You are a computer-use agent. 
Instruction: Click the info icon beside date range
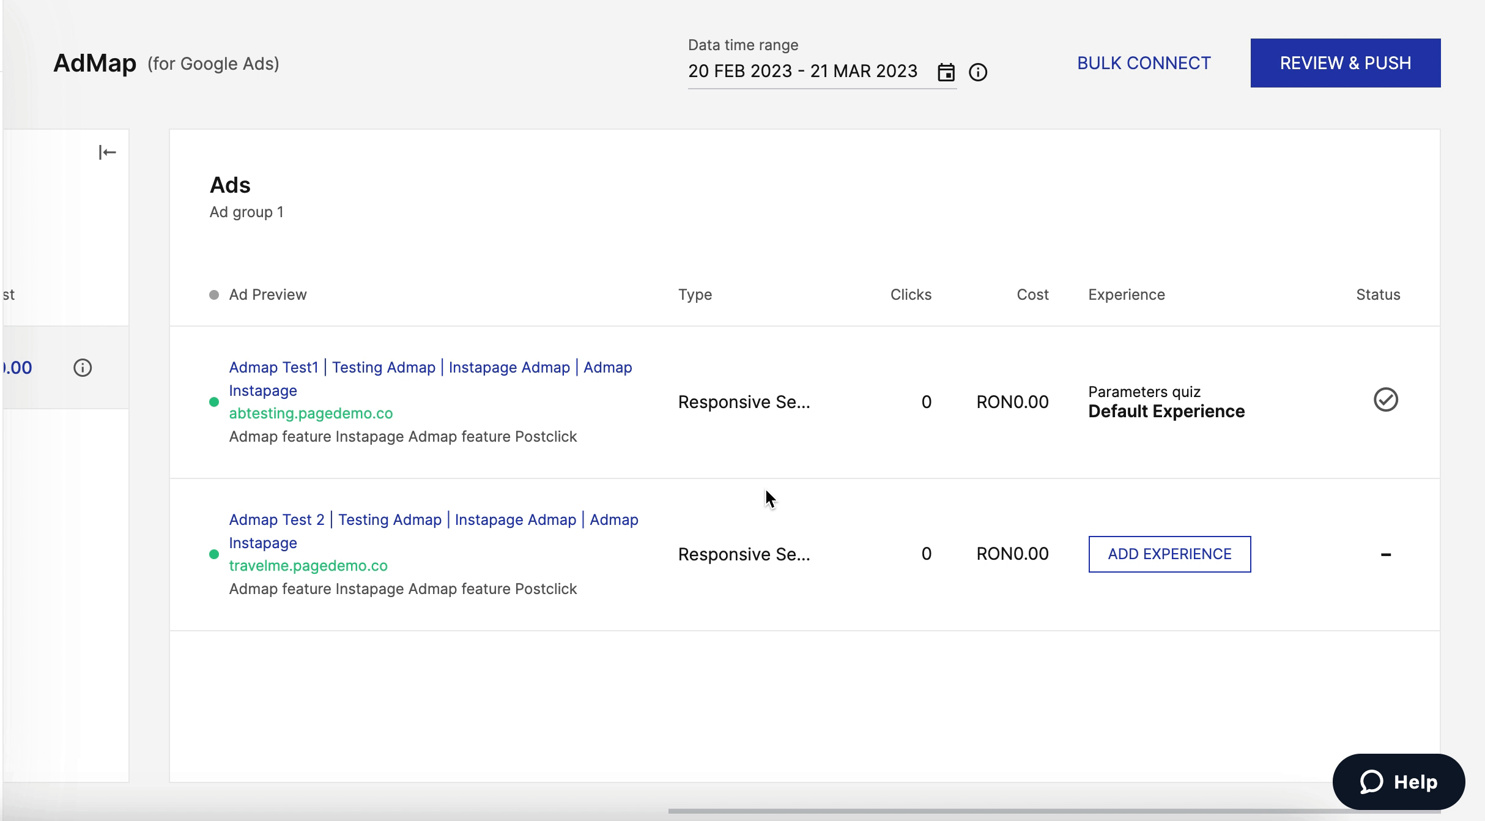tap(978, 72)
